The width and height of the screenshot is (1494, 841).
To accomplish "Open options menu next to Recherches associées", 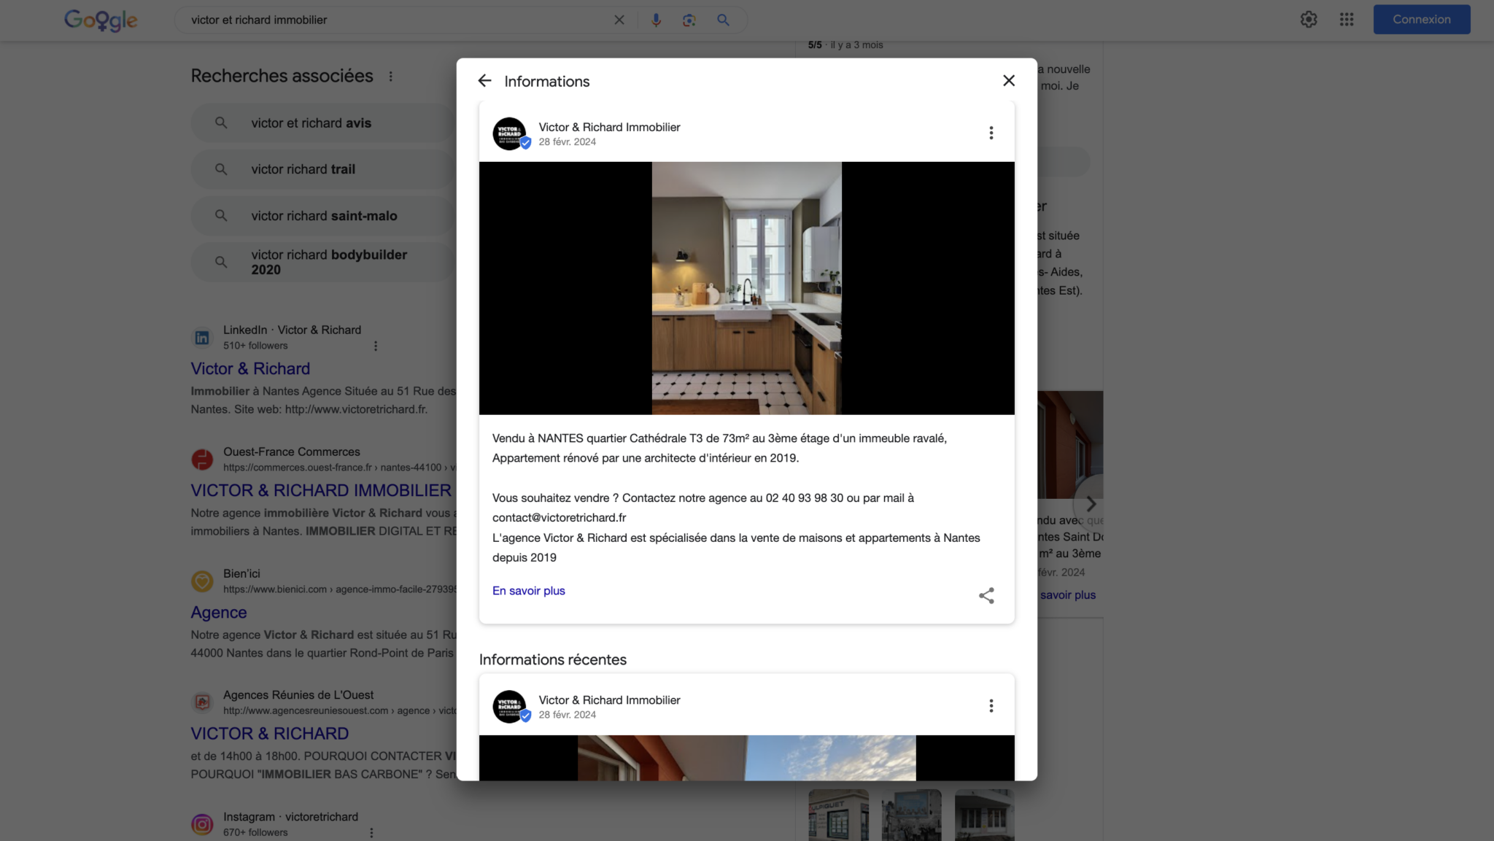I will point(391,75).
